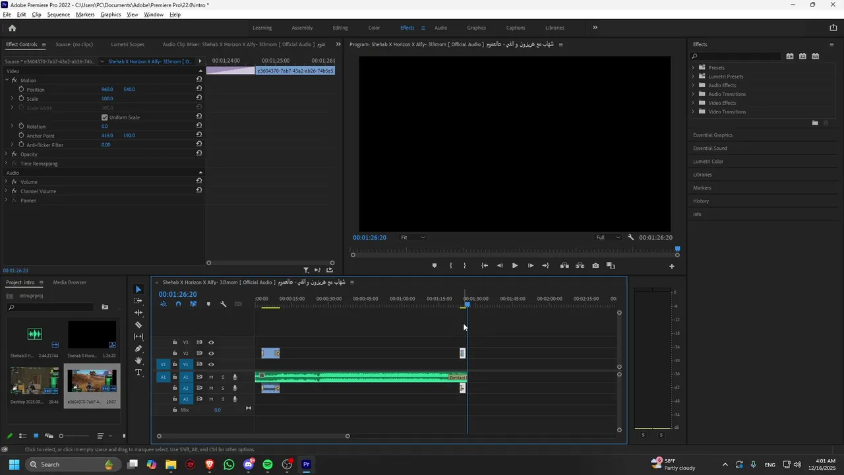Expand the Opacity effect
844x475 pixels.
(x=6, y=154)
